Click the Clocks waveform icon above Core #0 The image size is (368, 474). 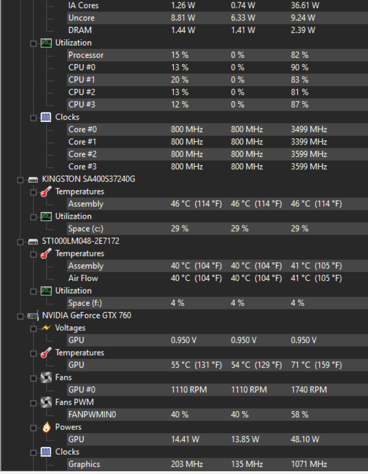tap(46, 117)
